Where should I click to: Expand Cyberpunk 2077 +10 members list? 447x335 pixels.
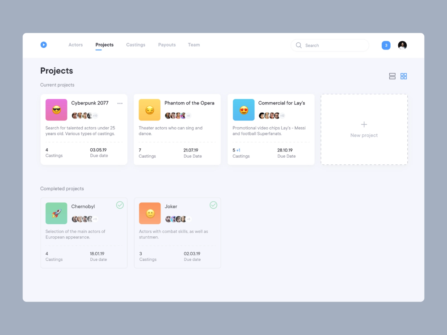pos(95,116)
